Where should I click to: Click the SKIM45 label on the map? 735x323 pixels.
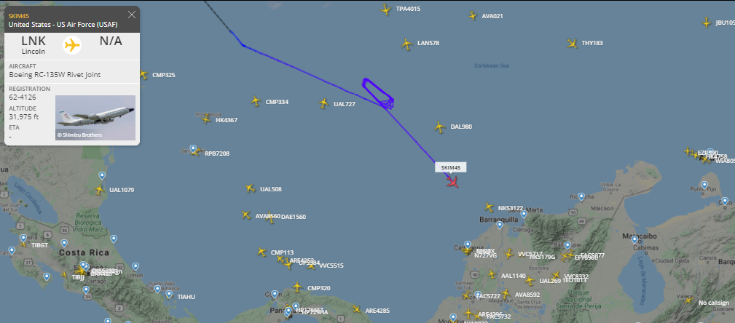451,167
